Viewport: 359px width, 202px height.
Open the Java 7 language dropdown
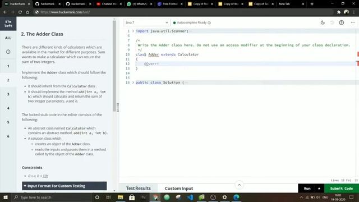tap(147, 22)
